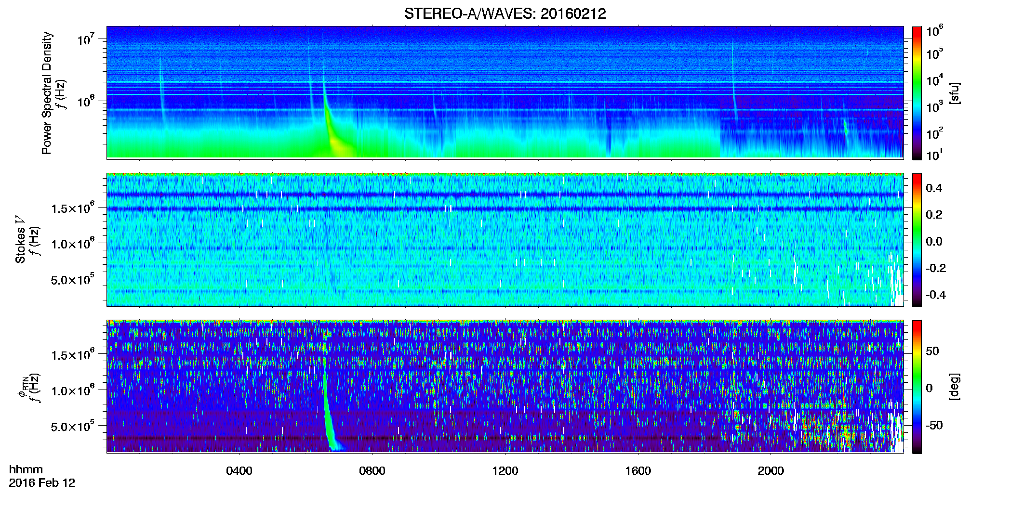Click the 50 label on degree colorbar
This screenshot has width=1010, height=520.
[932, 351]
